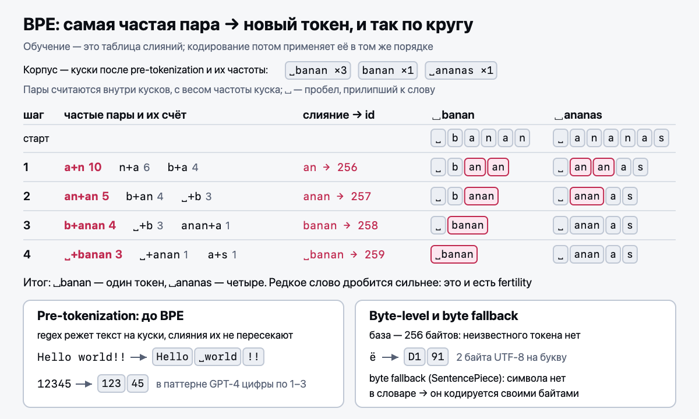Click the pair 'anan+a 1'
This screenshot has width=699, height=419.
pyautogui.click(x=206, y=225)
